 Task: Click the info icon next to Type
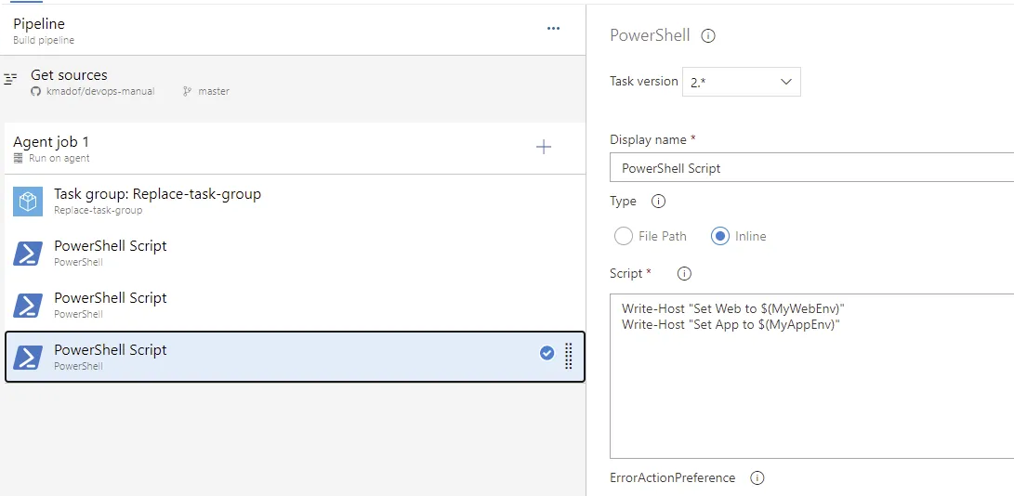(x=659, y=202)
